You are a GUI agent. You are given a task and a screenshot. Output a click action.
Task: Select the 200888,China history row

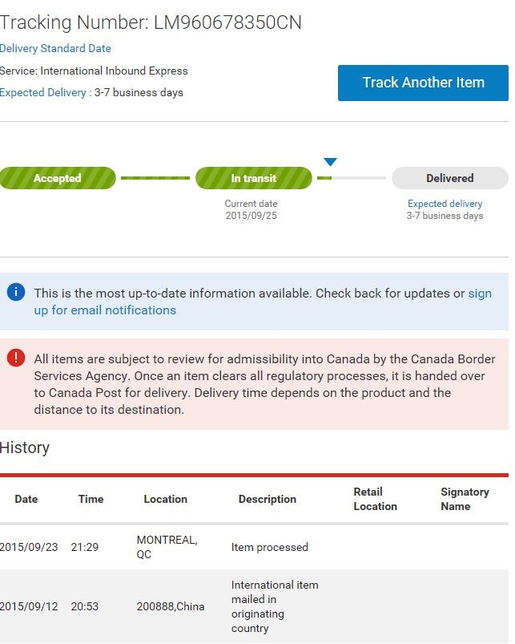click(x=254, y=606)
